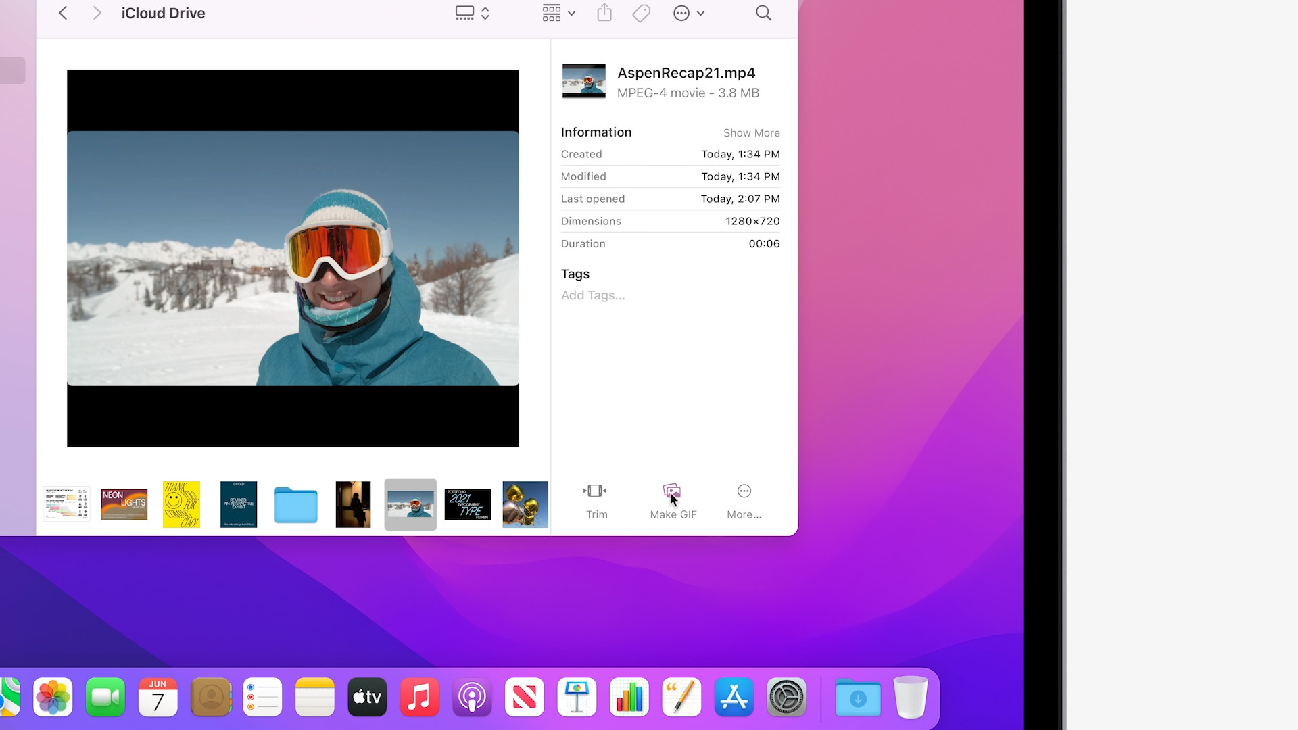Screen dimensions: 1298x730
Task: Open the grouping options icon
Action: 552,13
